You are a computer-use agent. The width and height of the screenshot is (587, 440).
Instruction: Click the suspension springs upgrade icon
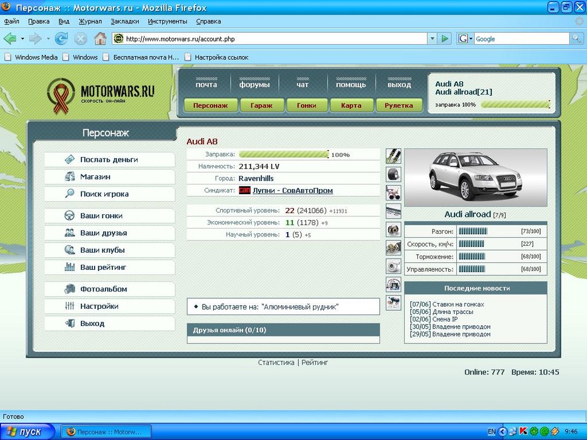click(393, 156)
